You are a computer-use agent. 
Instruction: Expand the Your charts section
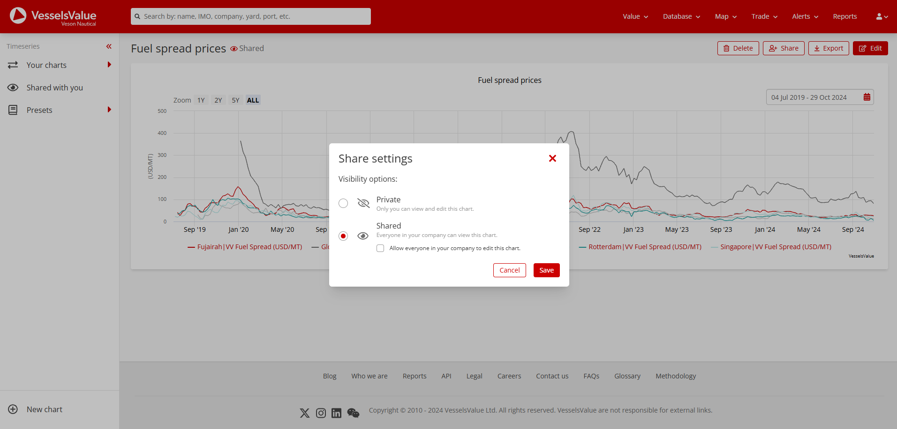tap(109, 65)
